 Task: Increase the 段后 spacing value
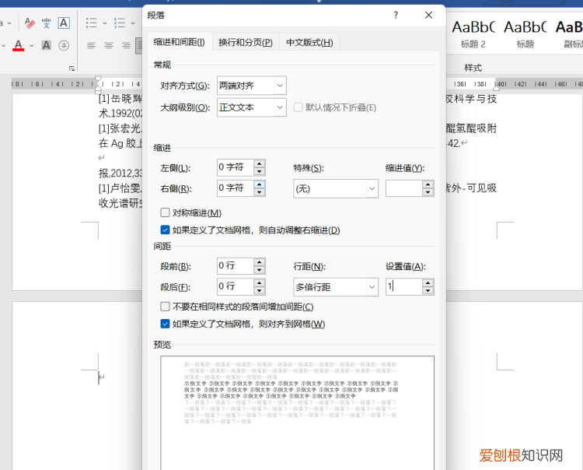pos(260,282)
